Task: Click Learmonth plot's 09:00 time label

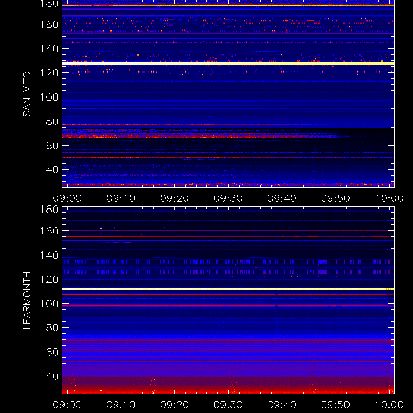Action: (x=67, y=405)
